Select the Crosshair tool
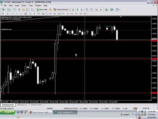Screen dimensions: 158x119 pos(7,14)
